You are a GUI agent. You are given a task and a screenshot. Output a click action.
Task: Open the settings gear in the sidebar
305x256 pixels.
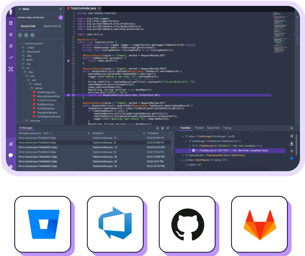pos(11,166)
